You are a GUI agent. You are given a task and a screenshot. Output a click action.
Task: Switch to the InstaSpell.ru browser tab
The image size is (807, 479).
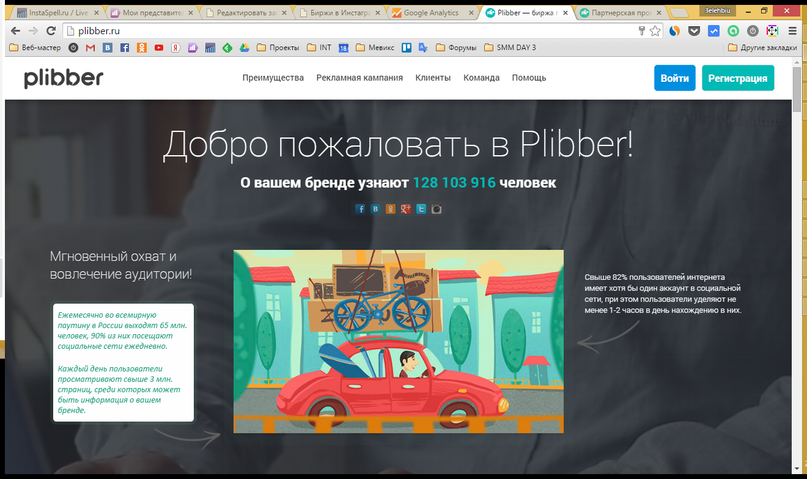pos(55,12)
